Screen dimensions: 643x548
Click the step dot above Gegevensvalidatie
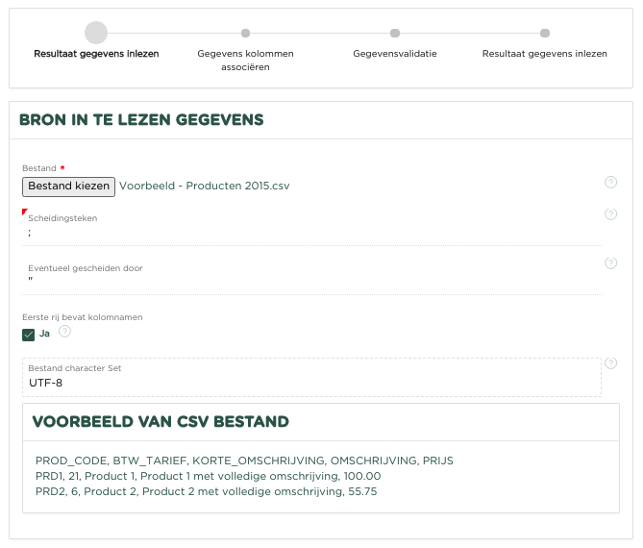[x=395, y=33]
